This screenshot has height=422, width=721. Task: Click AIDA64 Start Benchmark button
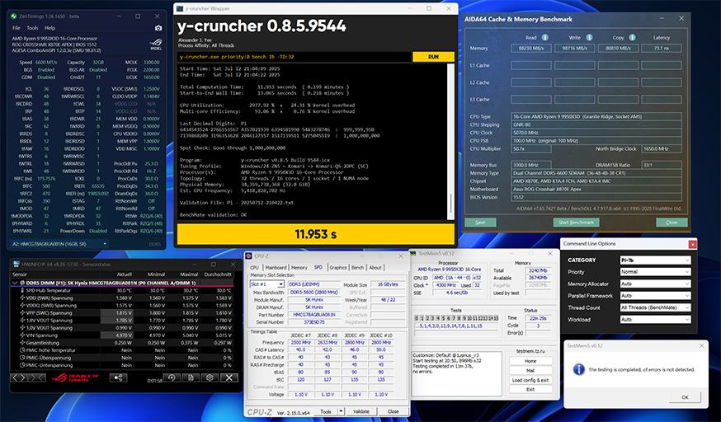click(x=576, y=223)
